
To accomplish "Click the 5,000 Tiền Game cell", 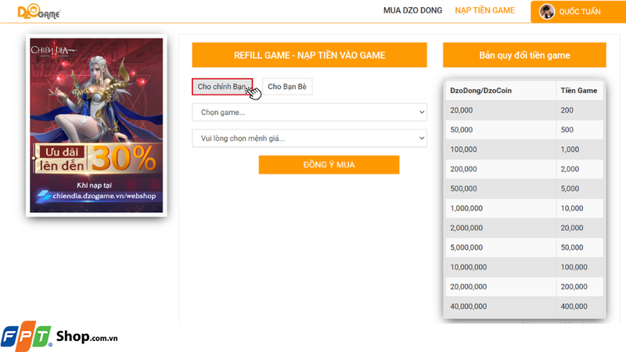I will (x=580, y=189).
